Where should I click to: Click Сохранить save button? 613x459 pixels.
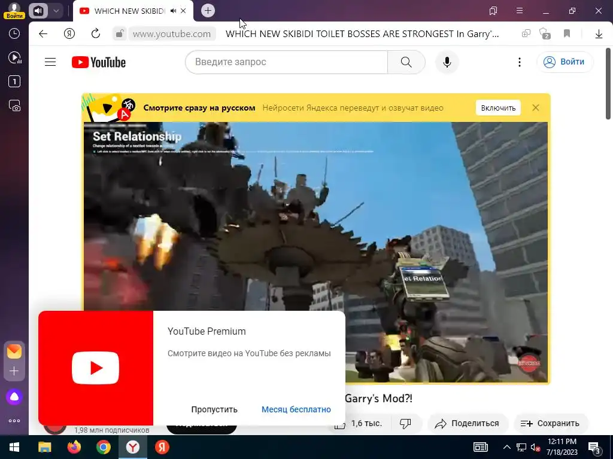coord(550,424)
